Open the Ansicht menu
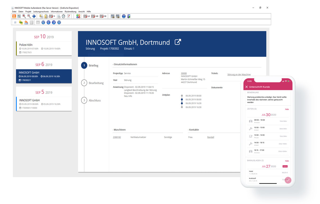320x204 pixels. [82, 12]
